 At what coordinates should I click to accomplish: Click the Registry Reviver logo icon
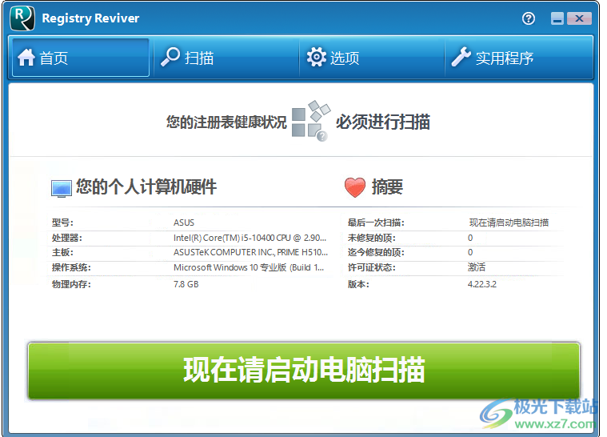click(22, 18)
